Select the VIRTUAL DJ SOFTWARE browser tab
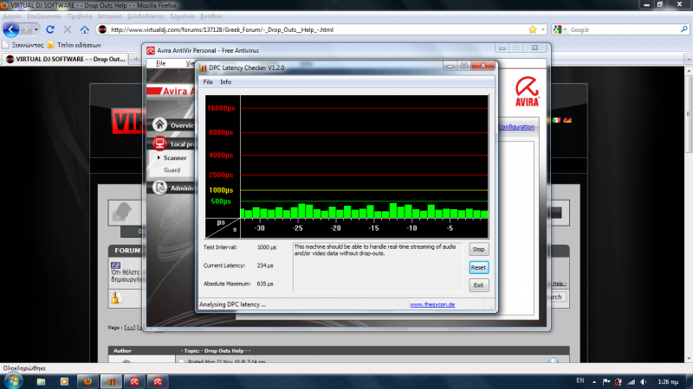 [66, 59]
